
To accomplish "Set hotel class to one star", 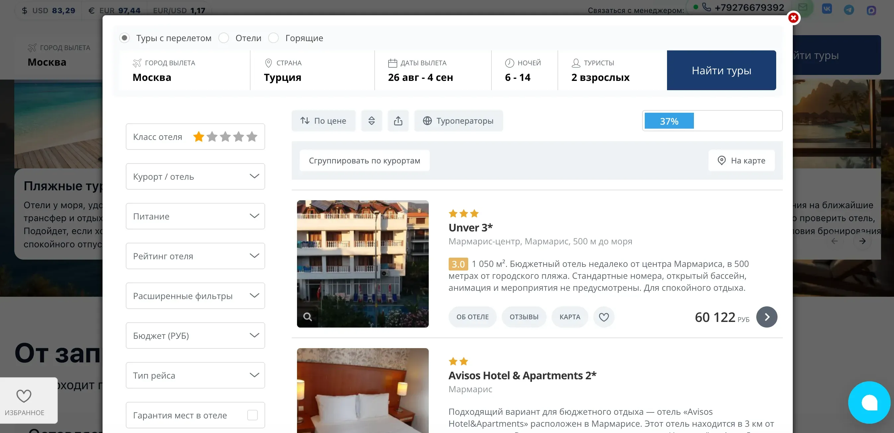I will click(x=198, y=137).
